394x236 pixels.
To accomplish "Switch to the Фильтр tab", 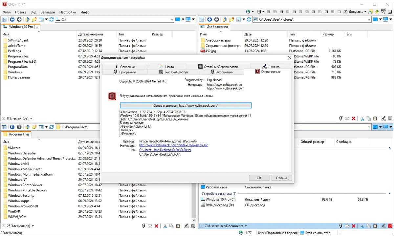I will (271, 67).
